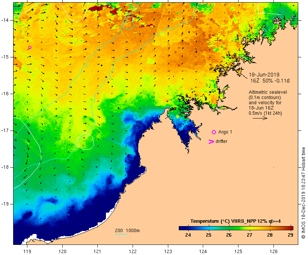Click the '(0.1m contours)' caption line
The width and height of the screenshot is (308, 255).
click(x=265, y=97)
